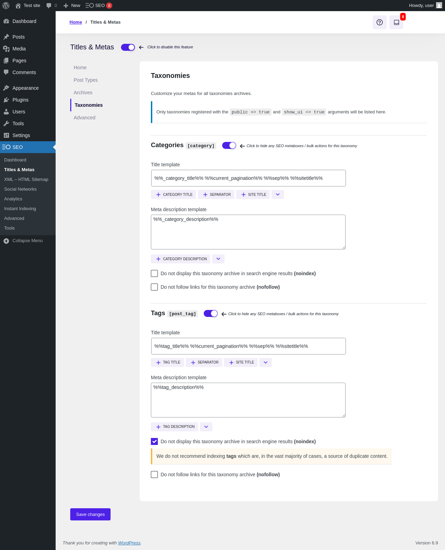The image size is (445, 550).
Task: Click inside the Tags title template field
Action: pos(248,346)
